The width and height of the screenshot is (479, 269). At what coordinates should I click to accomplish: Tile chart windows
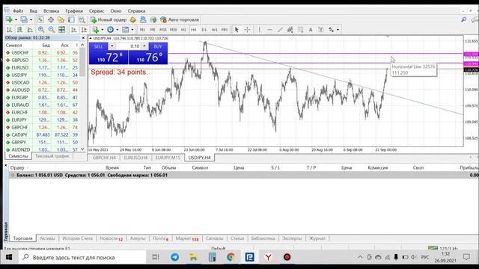pyautogui.click(x=61, y=30)
